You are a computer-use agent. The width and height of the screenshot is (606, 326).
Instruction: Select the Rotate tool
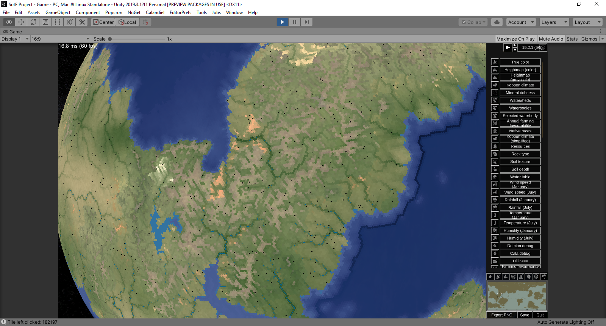[33, 22]
